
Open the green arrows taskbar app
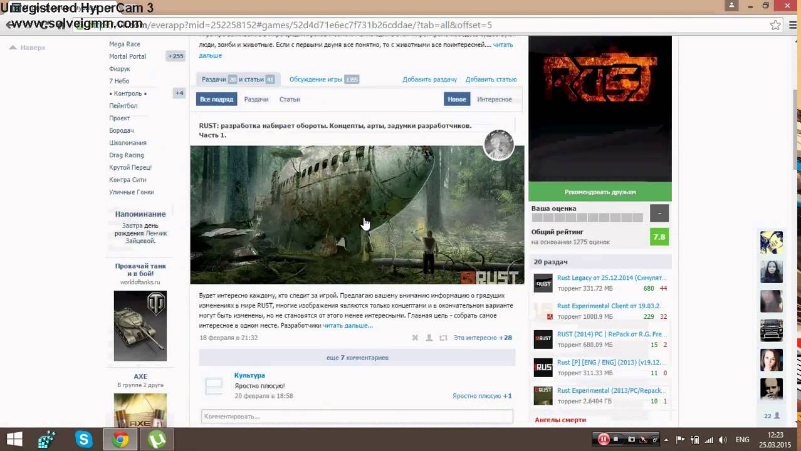point(48,439)
